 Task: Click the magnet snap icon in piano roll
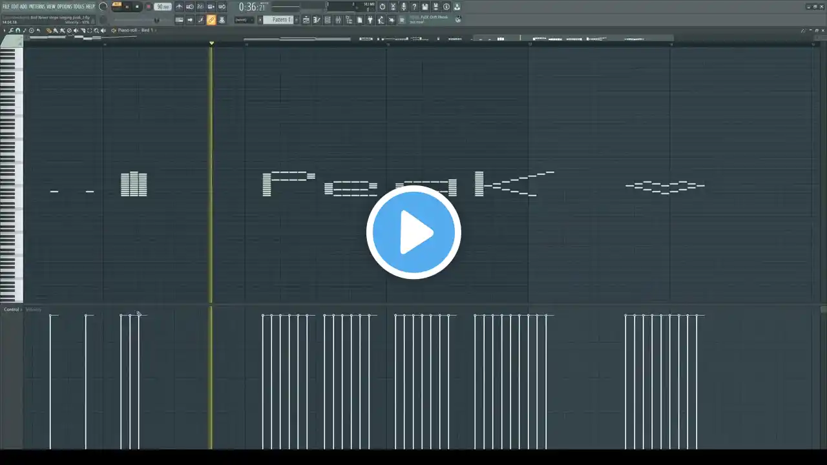coord(17,30)
